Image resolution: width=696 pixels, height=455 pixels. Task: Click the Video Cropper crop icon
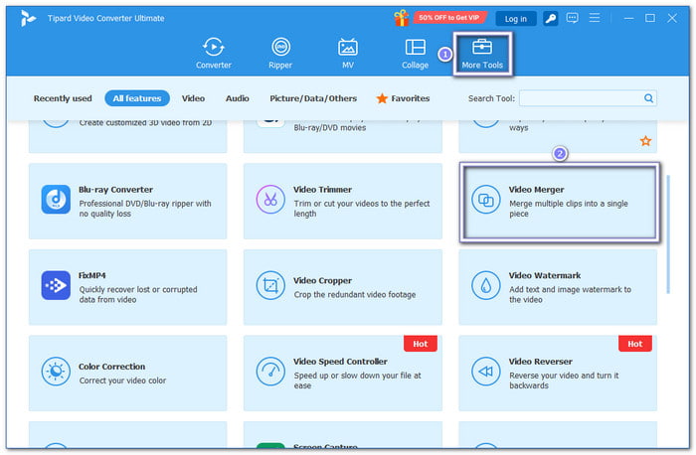(270, 285)
